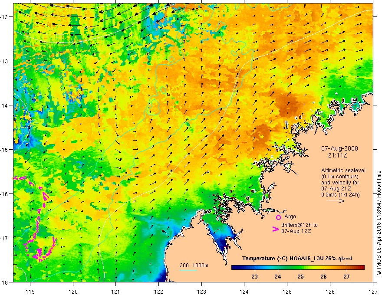The image size is (382, 295).
Task: Click the "07-Aug 21Z" legend text
Action: coord(336,189)
